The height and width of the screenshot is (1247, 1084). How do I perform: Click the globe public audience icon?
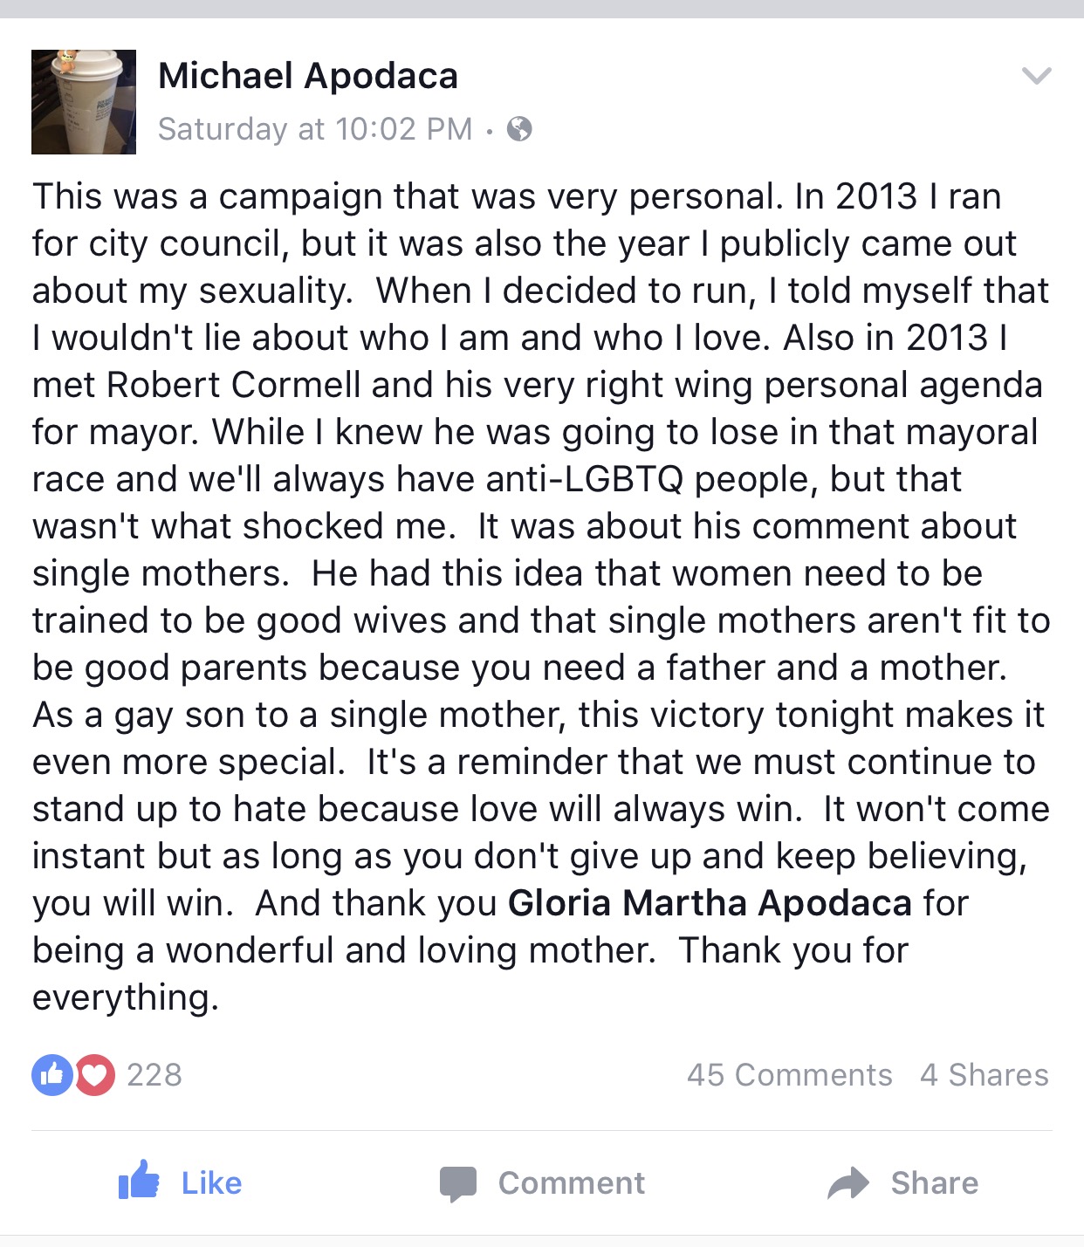pyautogui.click(x=519, y=129)
